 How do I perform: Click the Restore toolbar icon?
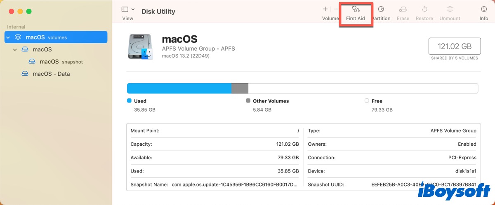pyautogui.click(x=424, y=9)
